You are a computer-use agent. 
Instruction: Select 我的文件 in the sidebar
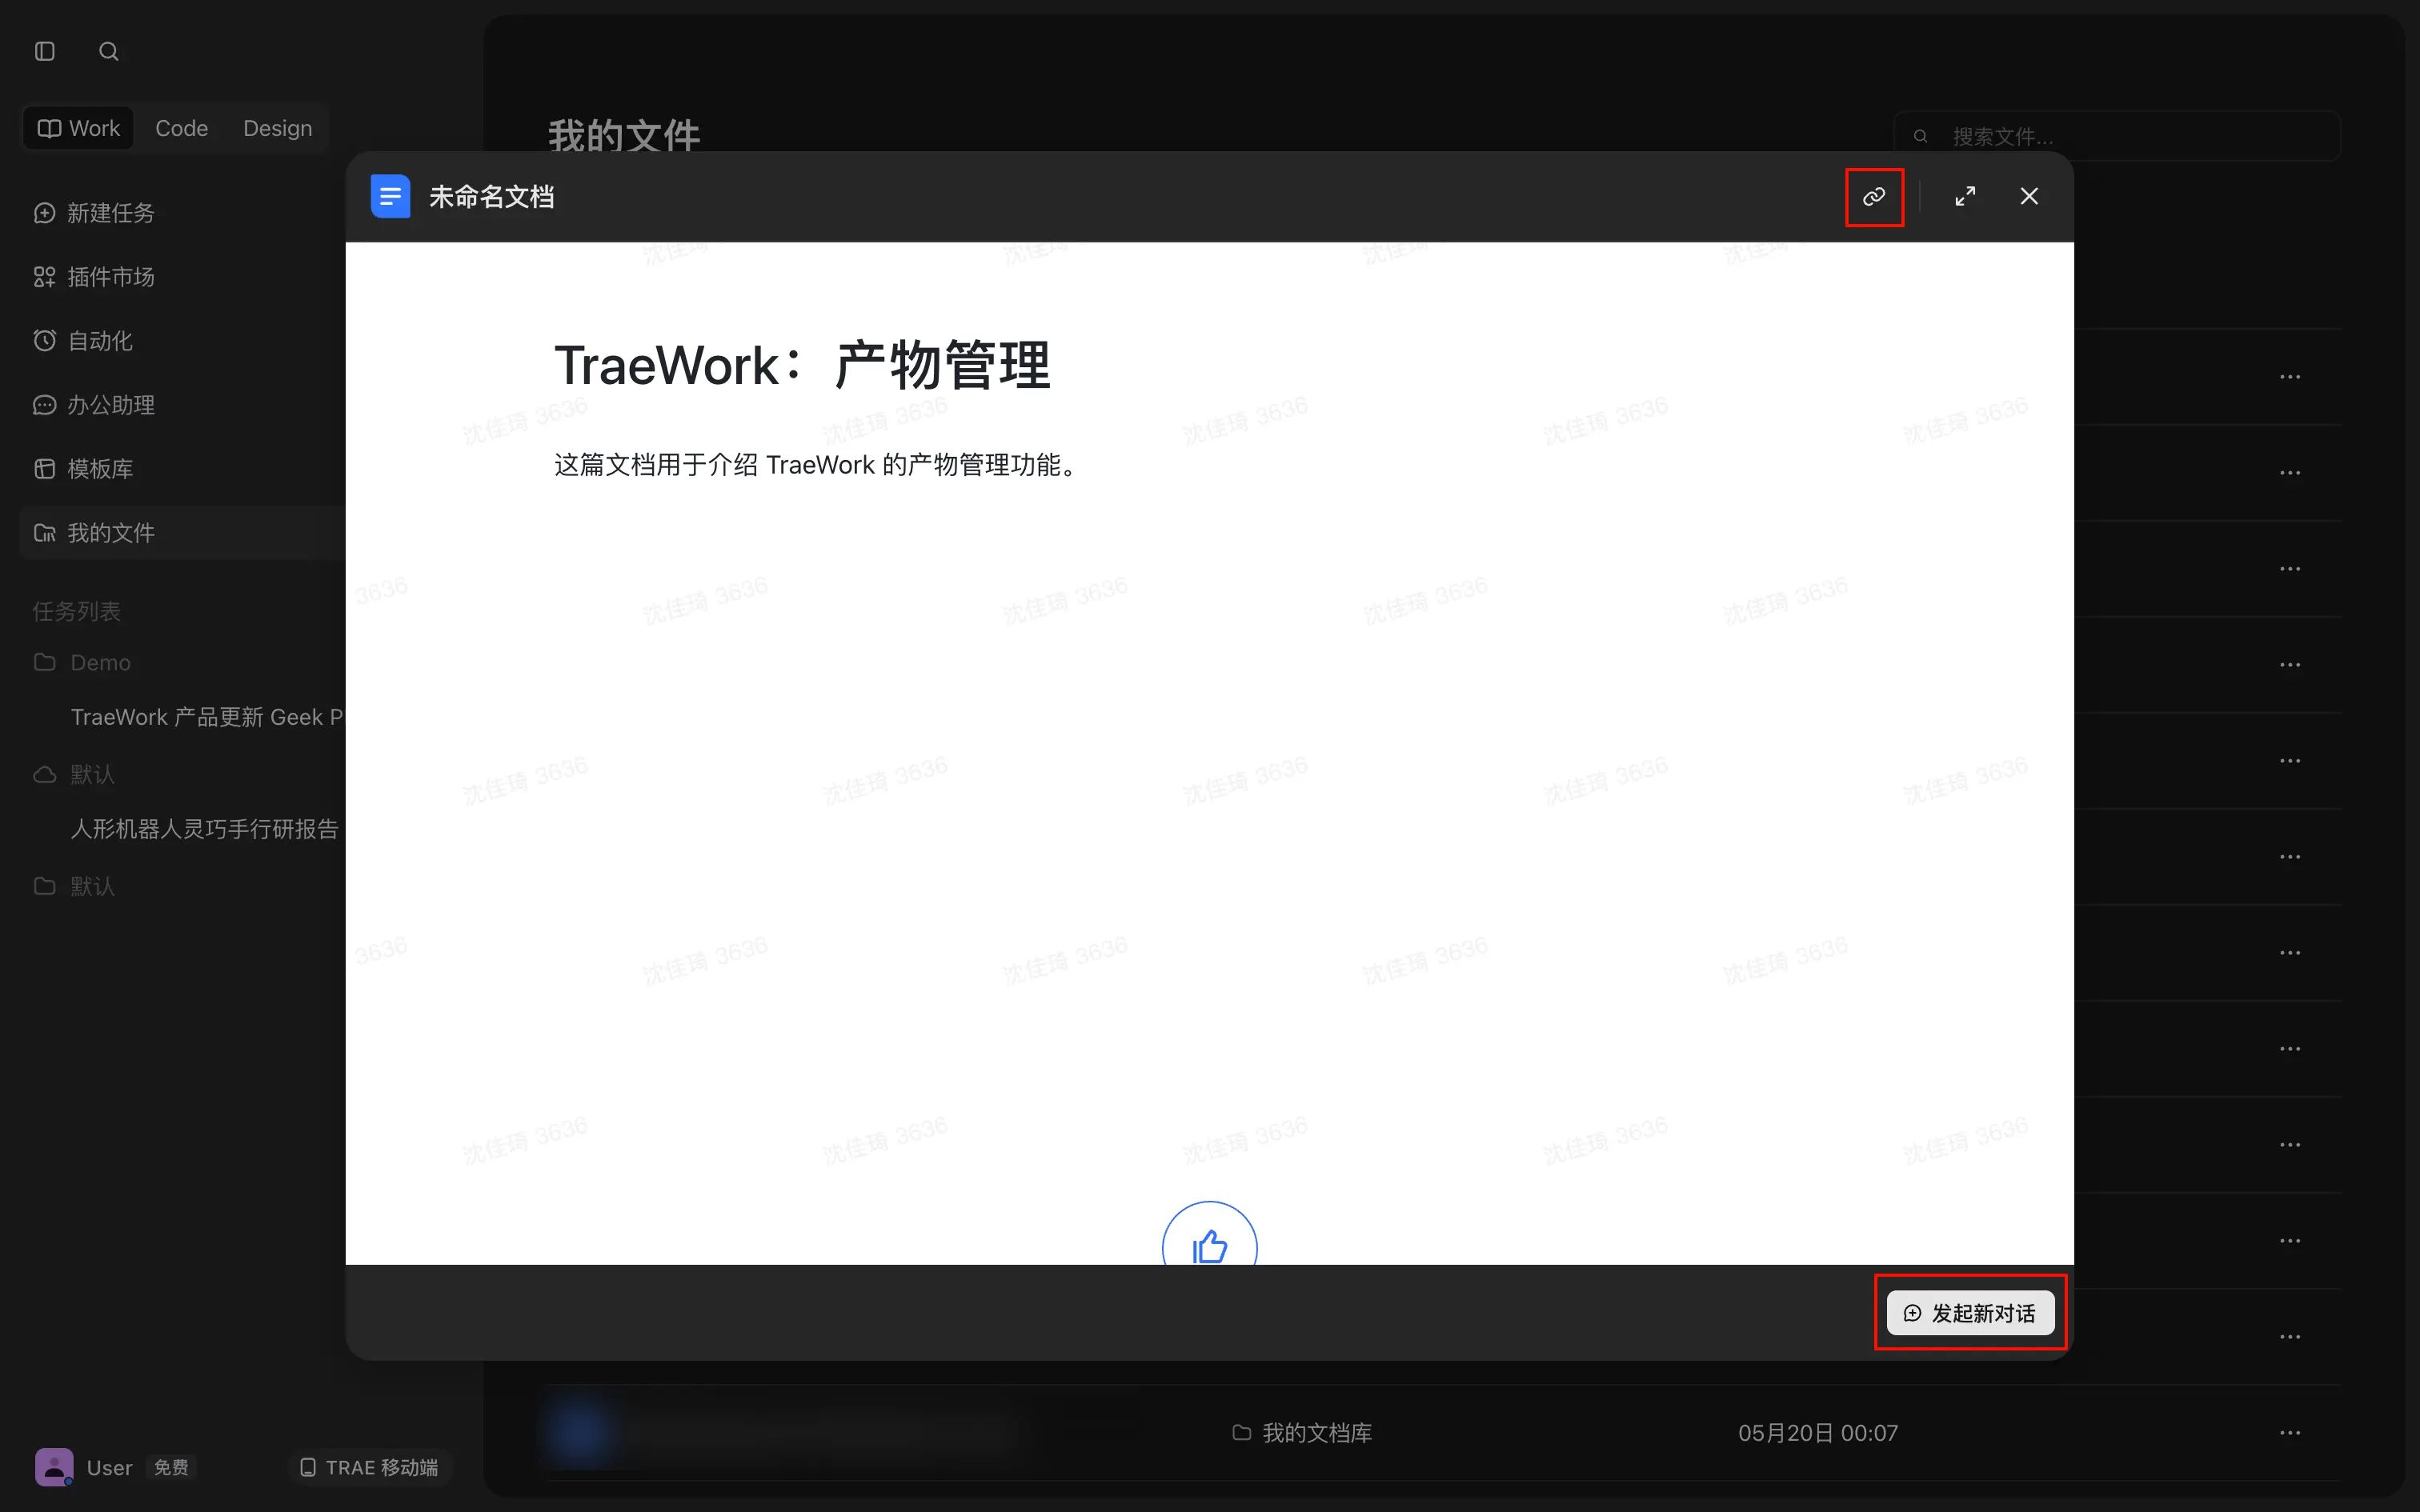(182, 533)
